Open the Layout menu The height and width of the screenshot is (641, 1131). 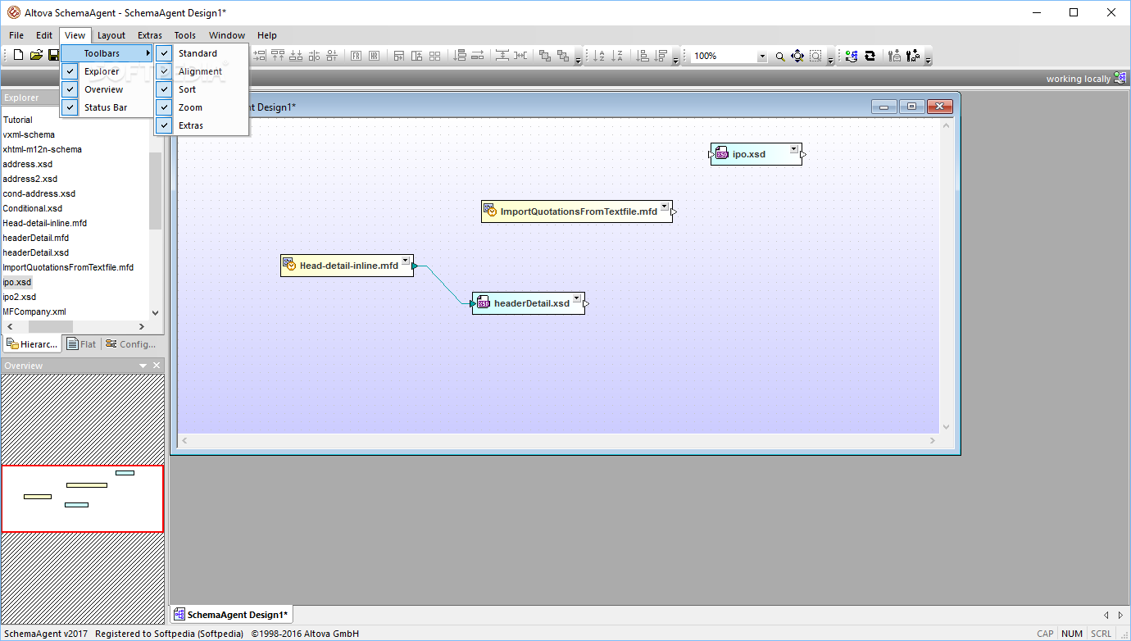point(111,35)
